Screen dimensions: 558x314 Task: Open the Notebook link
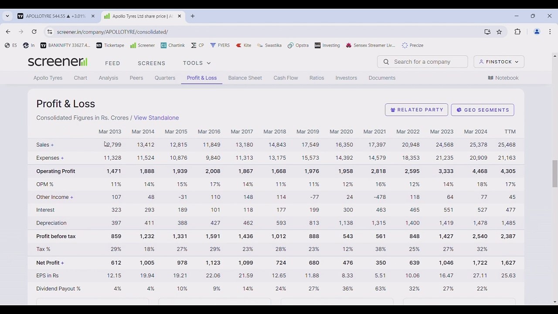click(503, 78)
